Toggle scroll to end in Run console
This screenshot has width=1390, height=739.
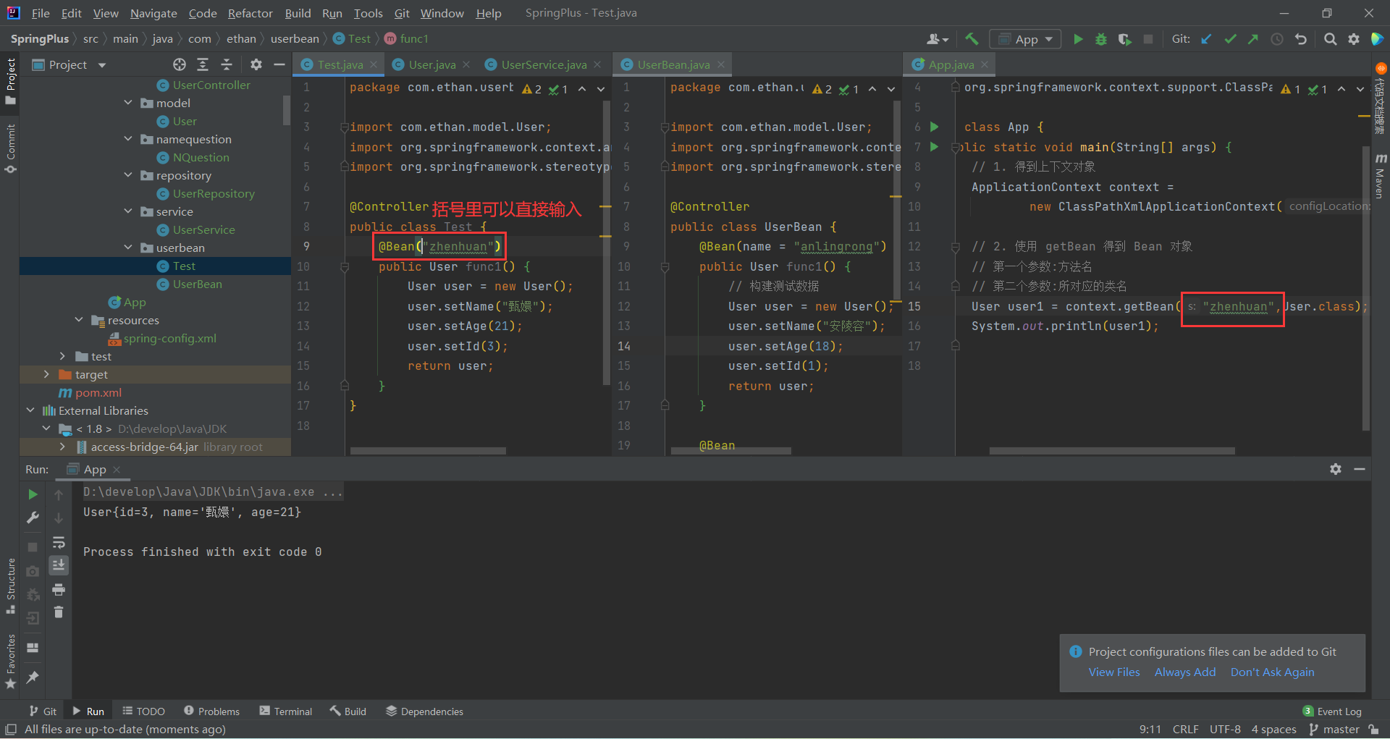pos(59,565)
